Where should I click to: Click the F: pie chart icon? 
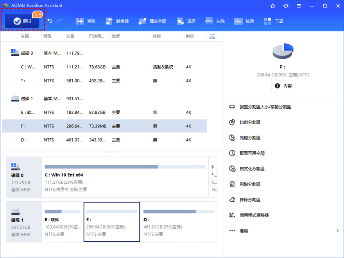click(283, 51)
